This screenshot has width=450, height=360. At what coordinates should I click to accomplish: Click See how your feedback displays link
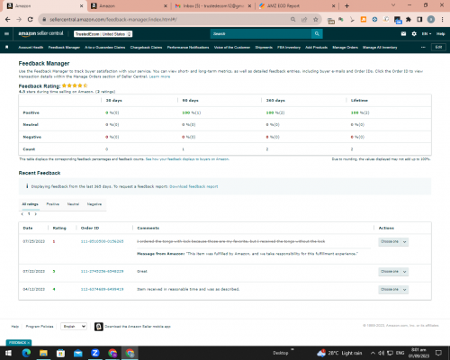(187, 159)
